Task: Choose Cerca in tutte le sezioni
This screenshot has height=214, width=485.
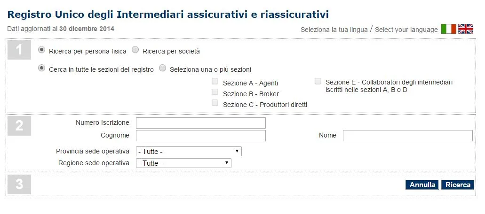Action: 42,69
